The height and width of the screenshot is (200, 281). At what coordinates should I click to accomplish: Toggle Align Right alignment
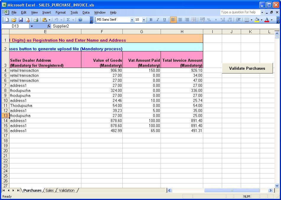pos(187,20)
